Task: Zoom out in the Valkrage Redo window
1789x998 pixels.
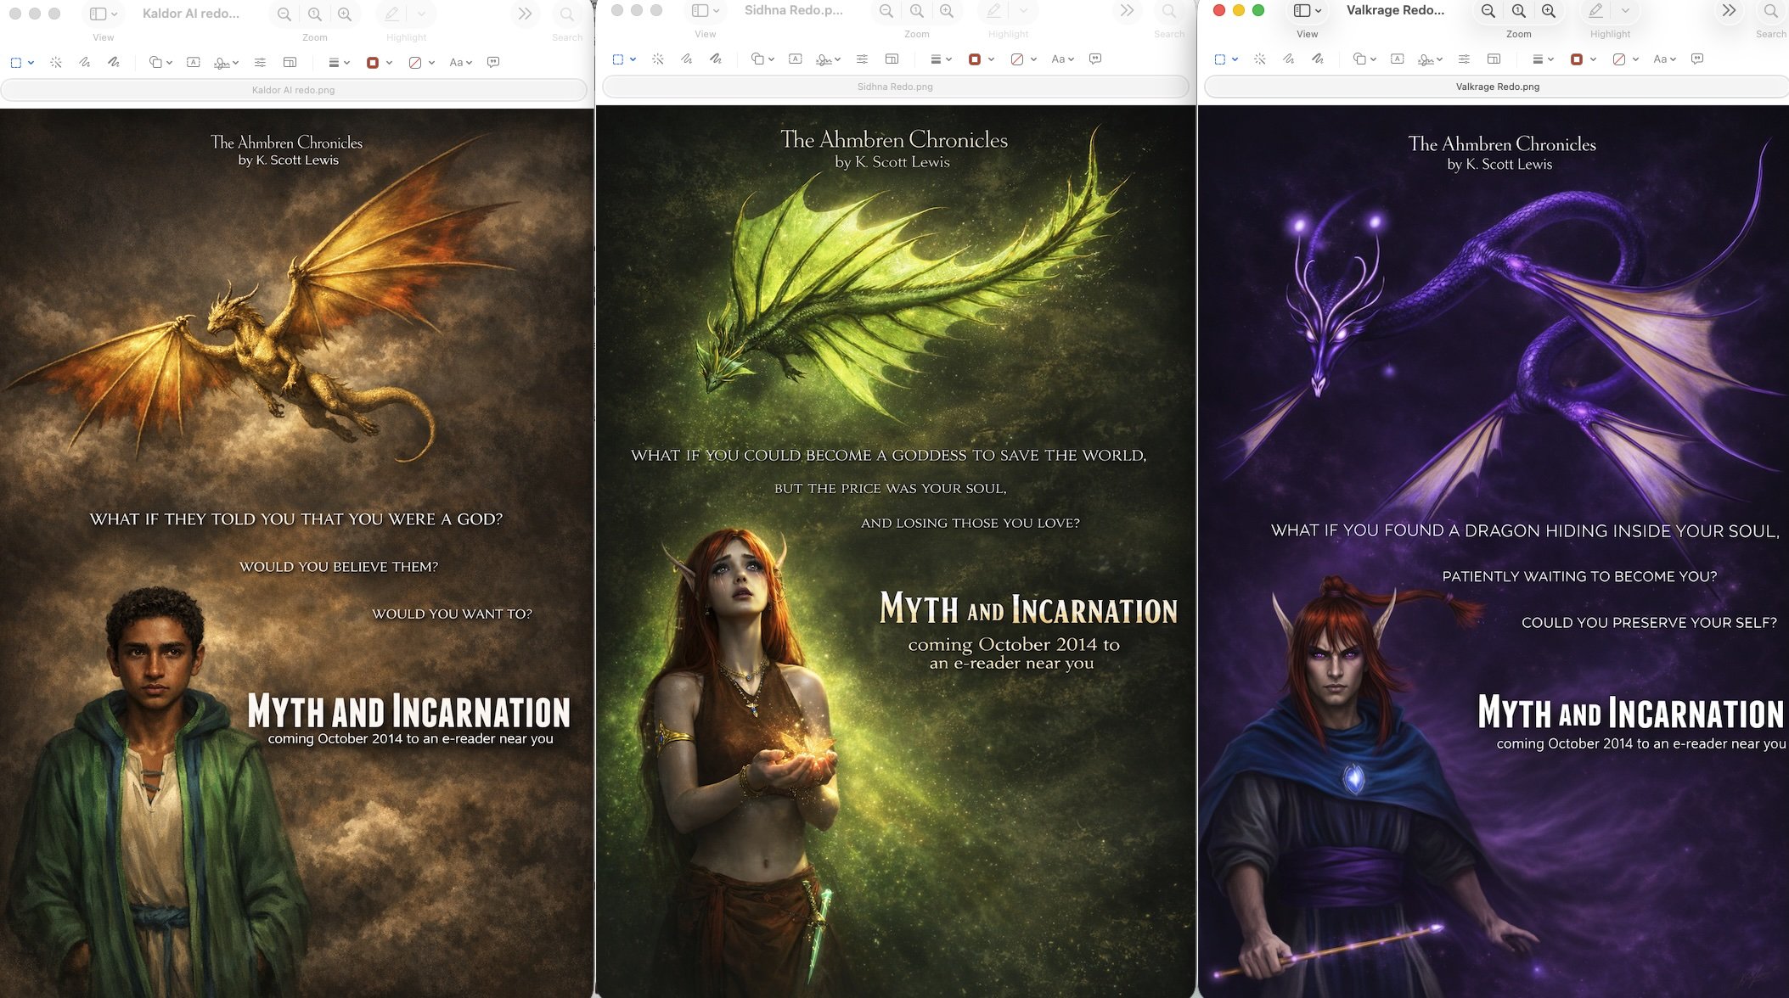Action: (x=1488, y=11)
